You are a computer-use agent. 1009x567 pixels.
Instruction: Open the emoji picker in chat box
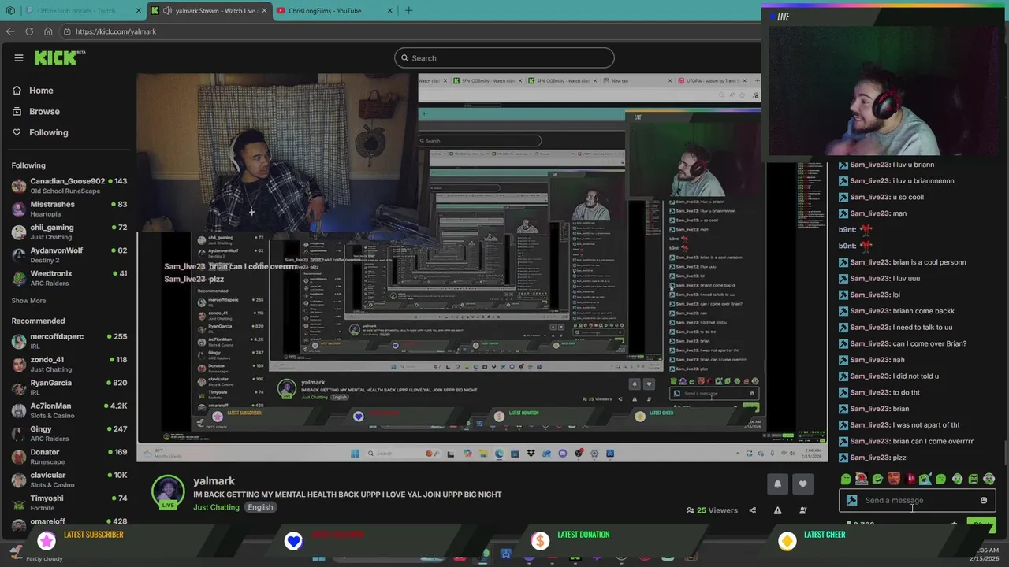click(984, 500)
